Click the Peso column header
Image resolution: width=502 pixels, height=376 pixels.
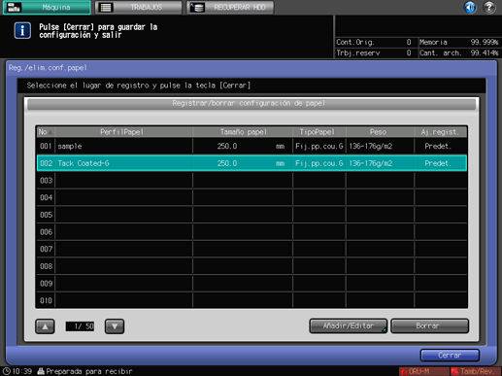pos(380,132)
